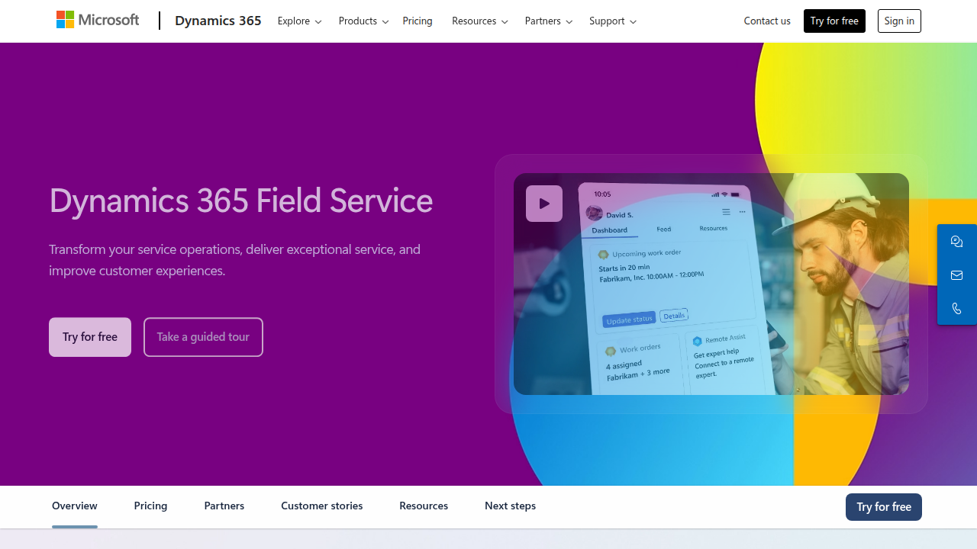This screenshot has height=549, width=977.
Task: Expand the Partners header menu
Action: [x=548, y=21]
